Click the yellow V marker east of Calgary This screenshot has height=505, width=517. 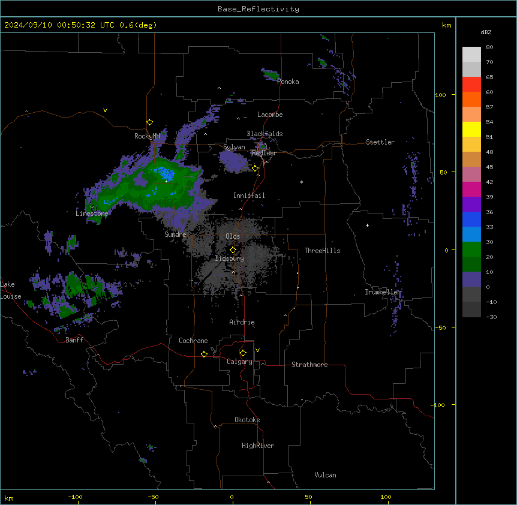[257, 350]
